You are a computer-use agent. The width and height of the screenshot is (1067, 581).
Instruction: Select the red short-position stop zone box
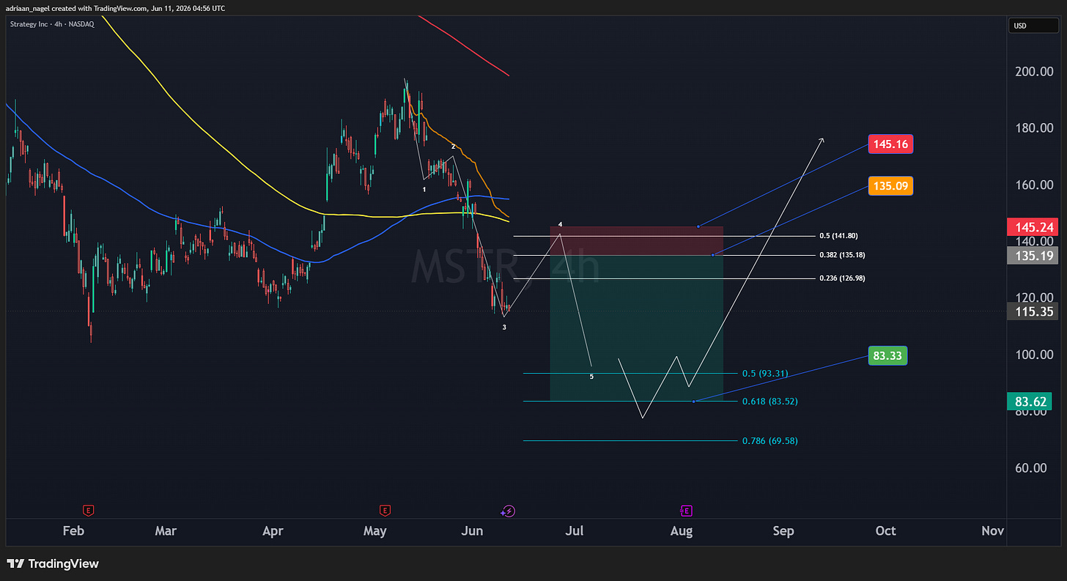pos(636,240)
